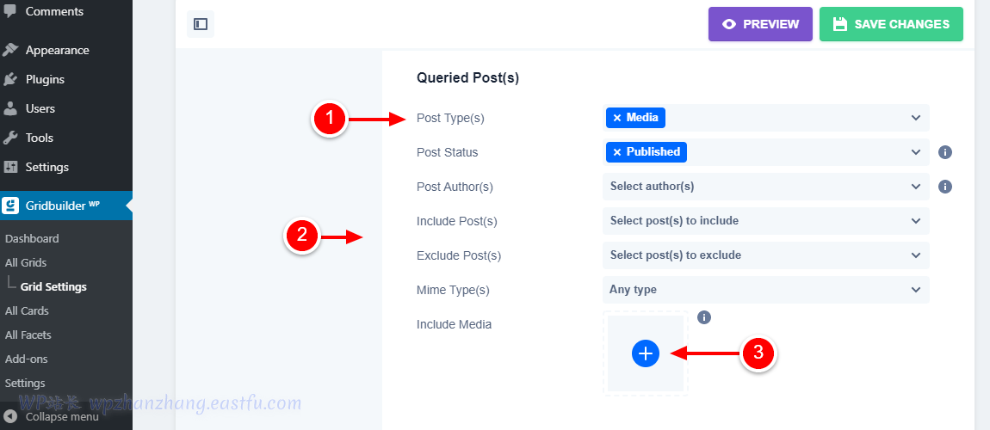Remove the Media tag via its x
This screenshot has width=990, height=430.
(x=617, y=118)
